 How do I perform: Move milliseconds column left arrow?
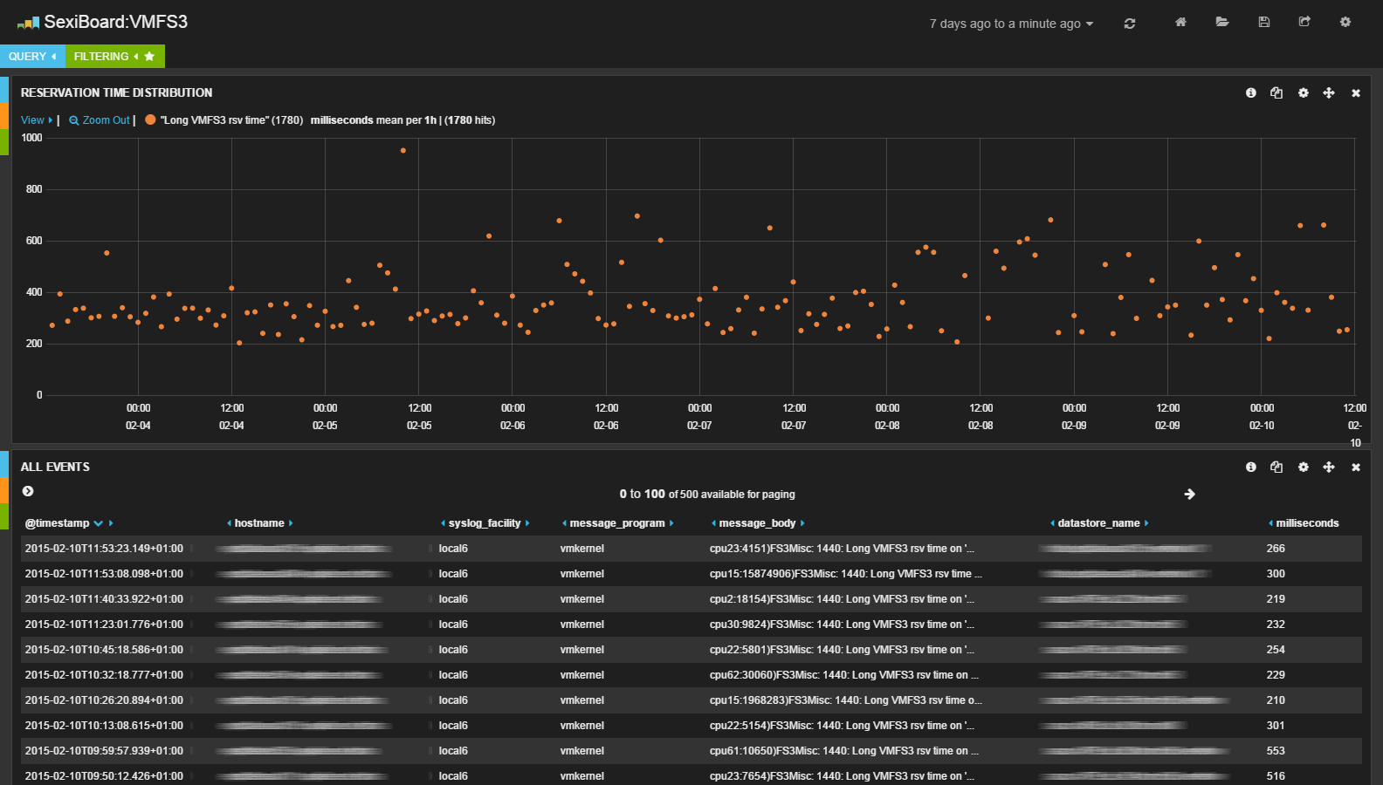[1270, 523]
